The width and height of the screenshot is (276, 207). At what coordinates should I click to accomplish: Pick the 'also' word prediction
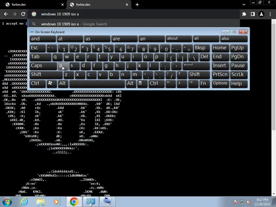coord(234,39)
